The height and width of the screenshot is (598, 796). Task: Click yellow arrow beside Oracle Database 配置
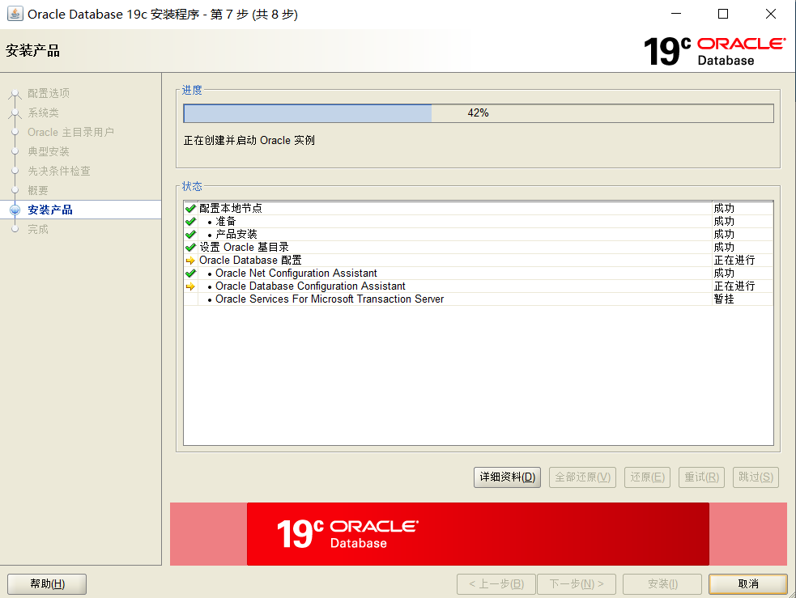tap(190, 261)
